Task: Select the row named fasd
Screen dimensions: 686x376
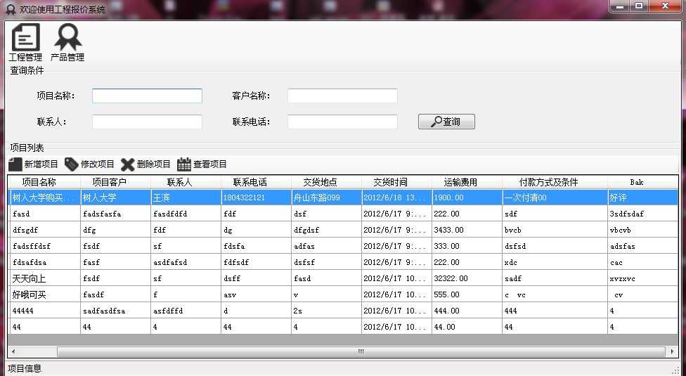Action: click(343, 214)
